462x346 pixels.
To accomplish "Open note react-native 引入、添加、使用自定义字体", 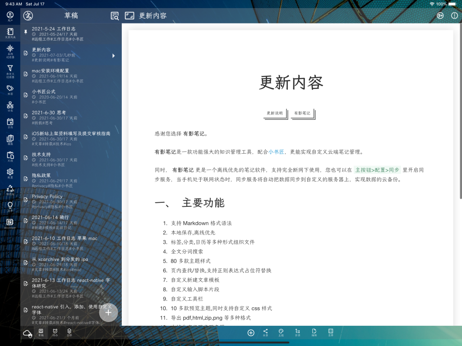I will tap(71, 314).
